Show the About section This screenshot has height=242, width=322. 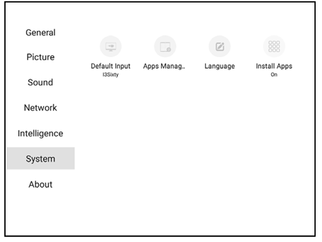[40, 184]
